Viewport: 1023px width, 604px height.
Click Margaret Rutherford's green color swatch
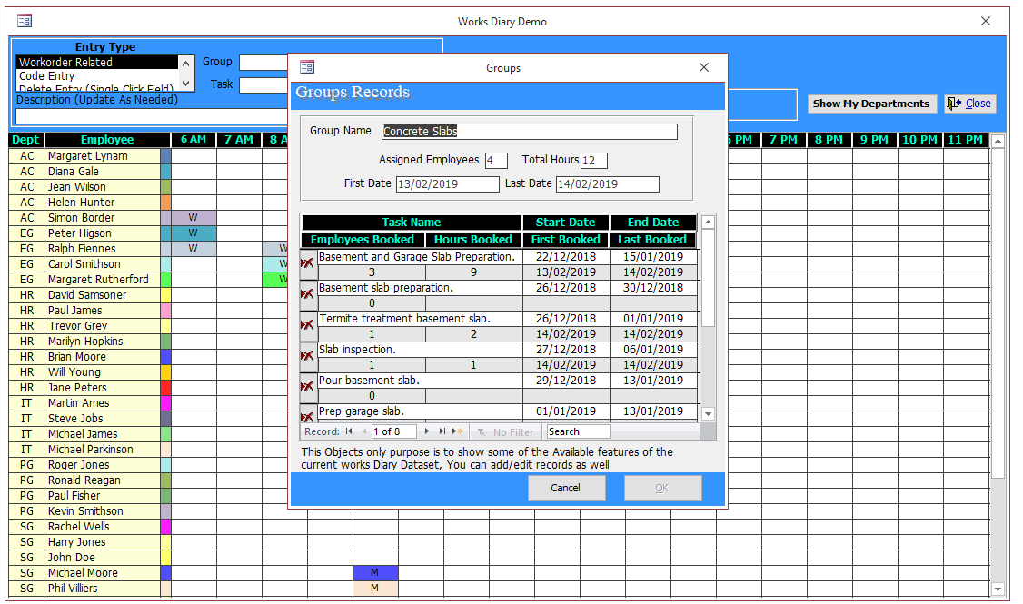click(165, 279)
